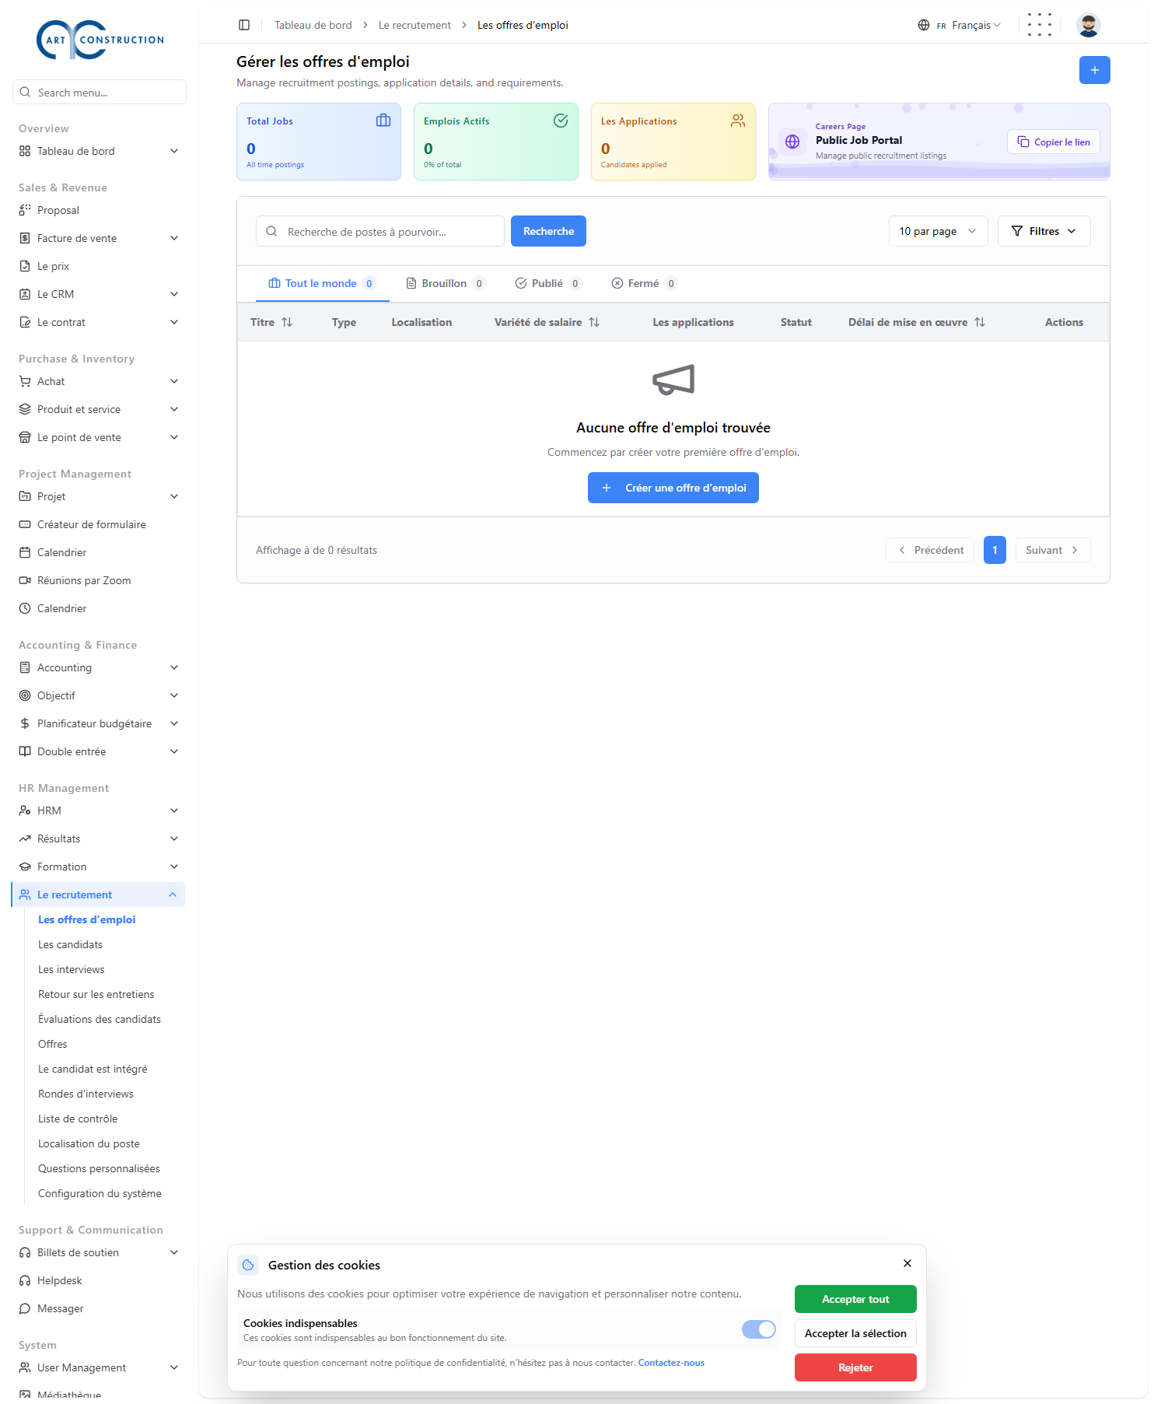The width and height of the screenshot is (1154, 1404).
Task: Click the Accepter tout cookies button
Action: (x=855, y=1299)
